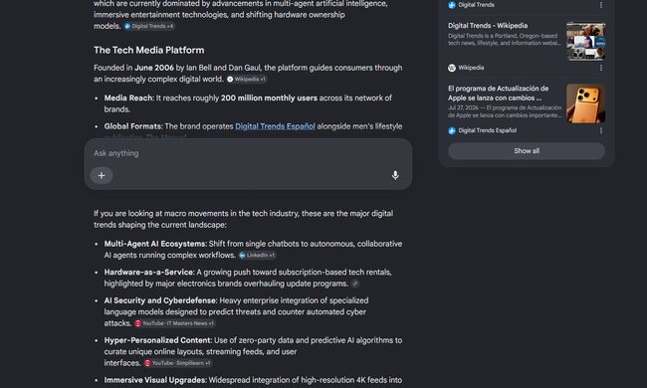
Task: Click the Digital Trends Wikipedia article thumbnail
Action: (585, 41)
